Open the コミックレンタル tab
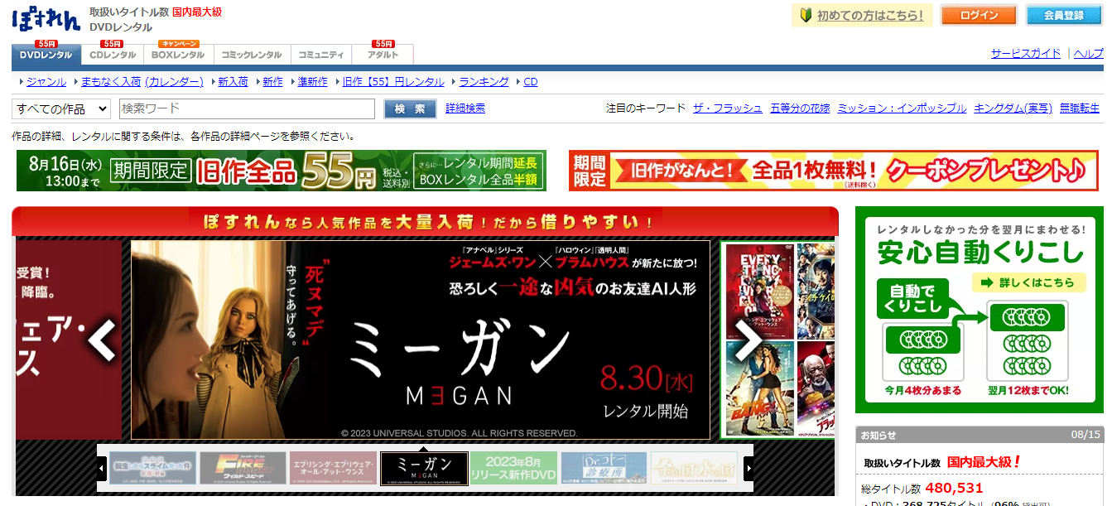 point(251,55)
